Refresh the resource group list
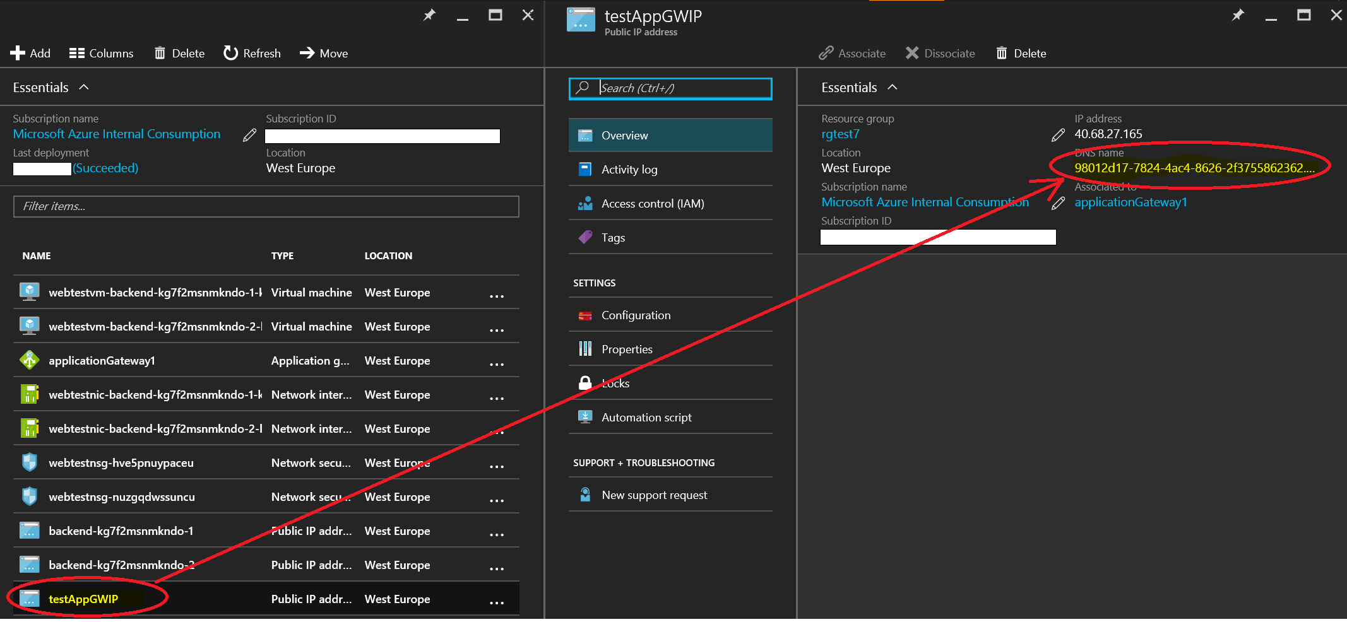 252,53
